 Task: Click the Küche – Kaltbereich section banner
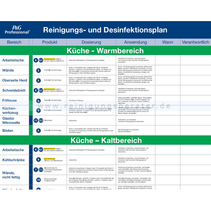click(x=105, y=140)
